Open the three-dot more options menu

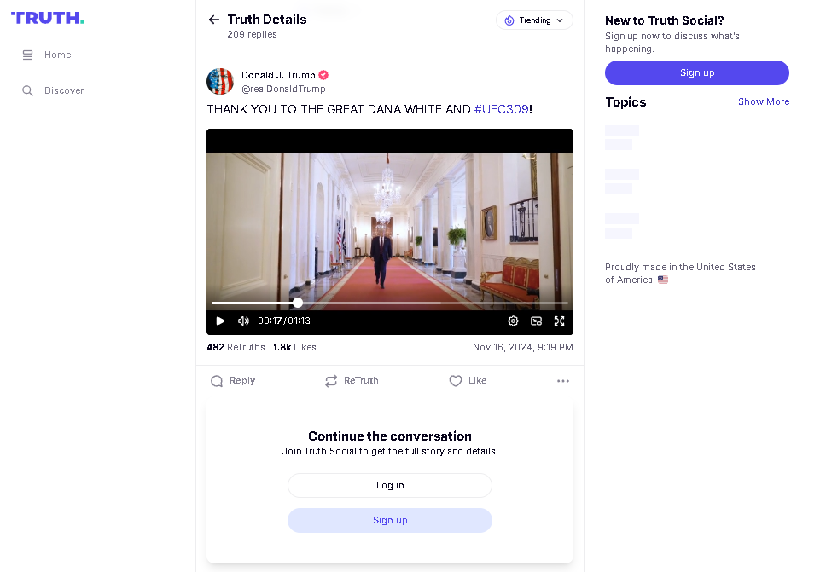[x=563, y=381]
